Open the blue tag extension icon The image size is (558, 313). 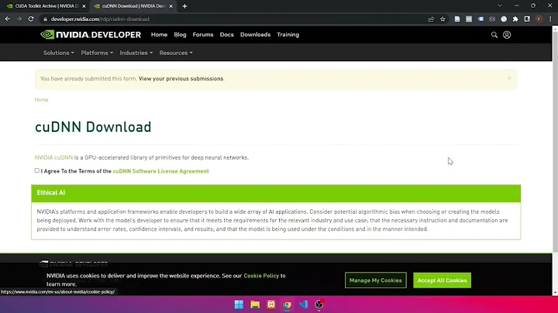[x=480, y=19]
